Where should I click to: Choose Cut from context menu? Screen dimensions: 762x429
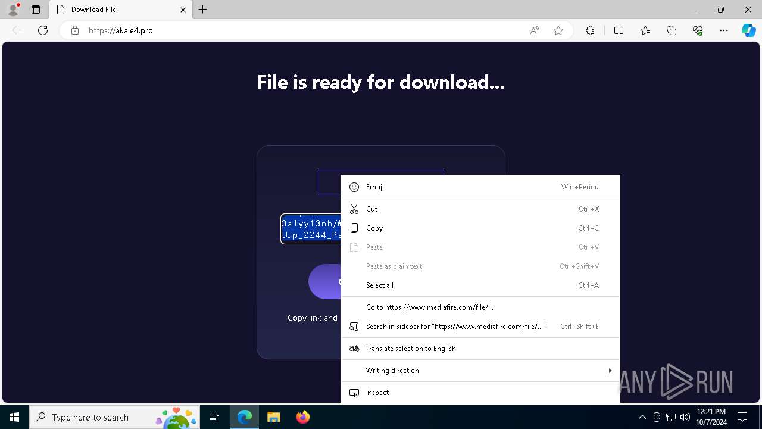click(x=480, y=209)
